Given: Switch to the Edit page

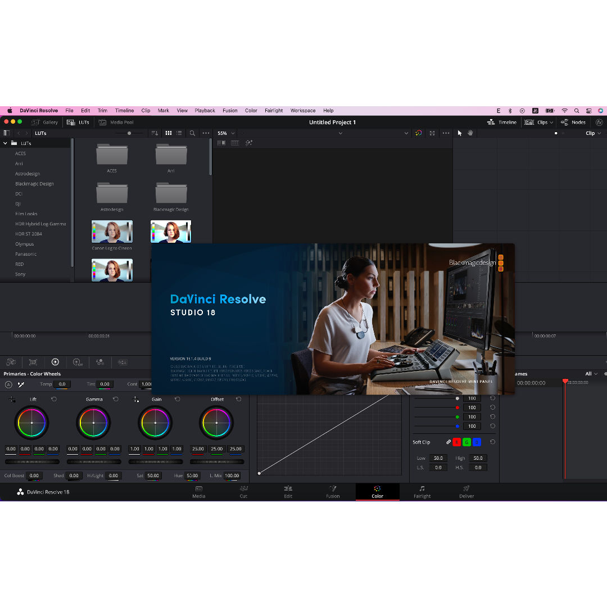Looking at the screenshot, I should [x=288, y=492].
